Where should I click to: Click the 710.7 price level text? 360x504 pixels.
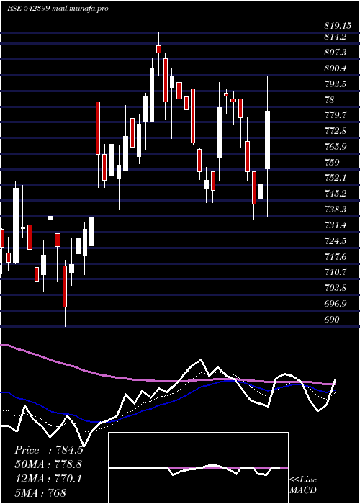coord(336,272)
